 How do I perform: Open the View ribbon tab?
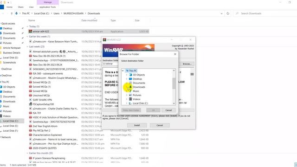tap(31, 7)
